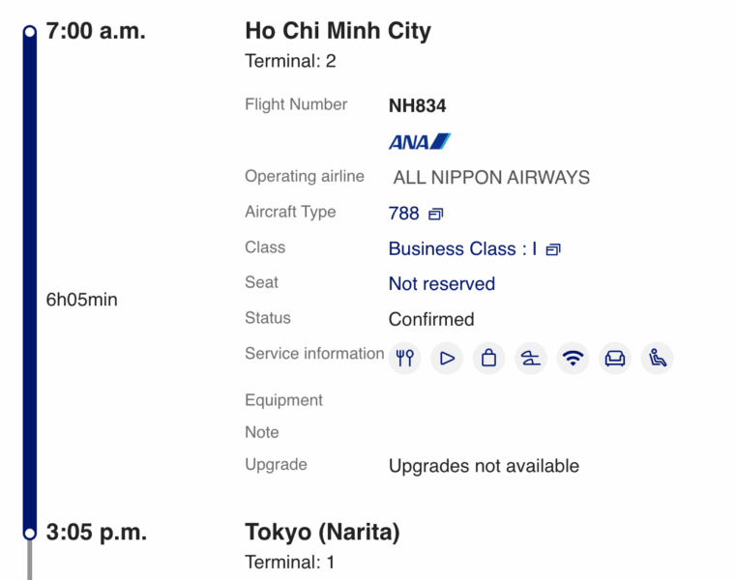
Task: Click the Tokyo (Narita) heading
Action: [322, 532]
